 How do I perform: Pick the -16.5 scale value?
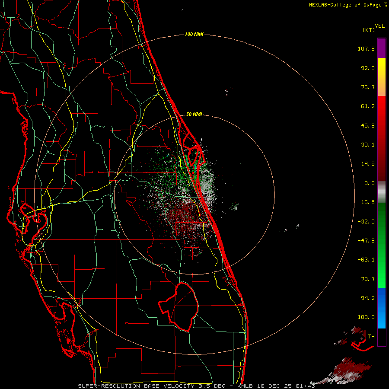click(366, 202)
